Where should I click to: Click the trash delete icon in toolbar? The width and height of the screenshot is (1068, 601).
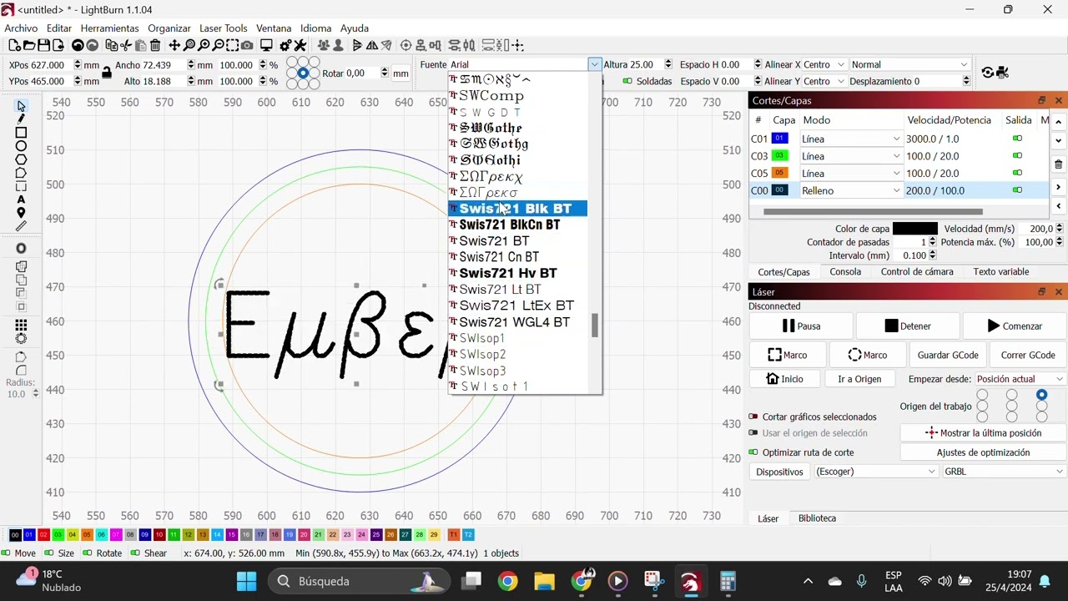click(x=155, y=46)
